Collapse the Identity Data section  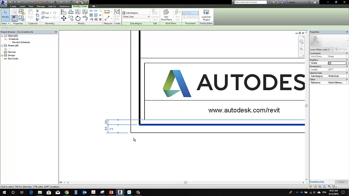[x=347, y=73]
